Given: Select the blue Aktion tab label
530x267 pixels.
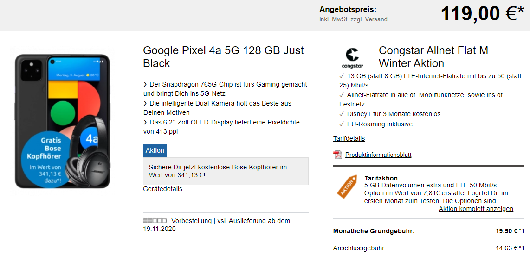Looking at the screenshot, I should coord(155,150).
